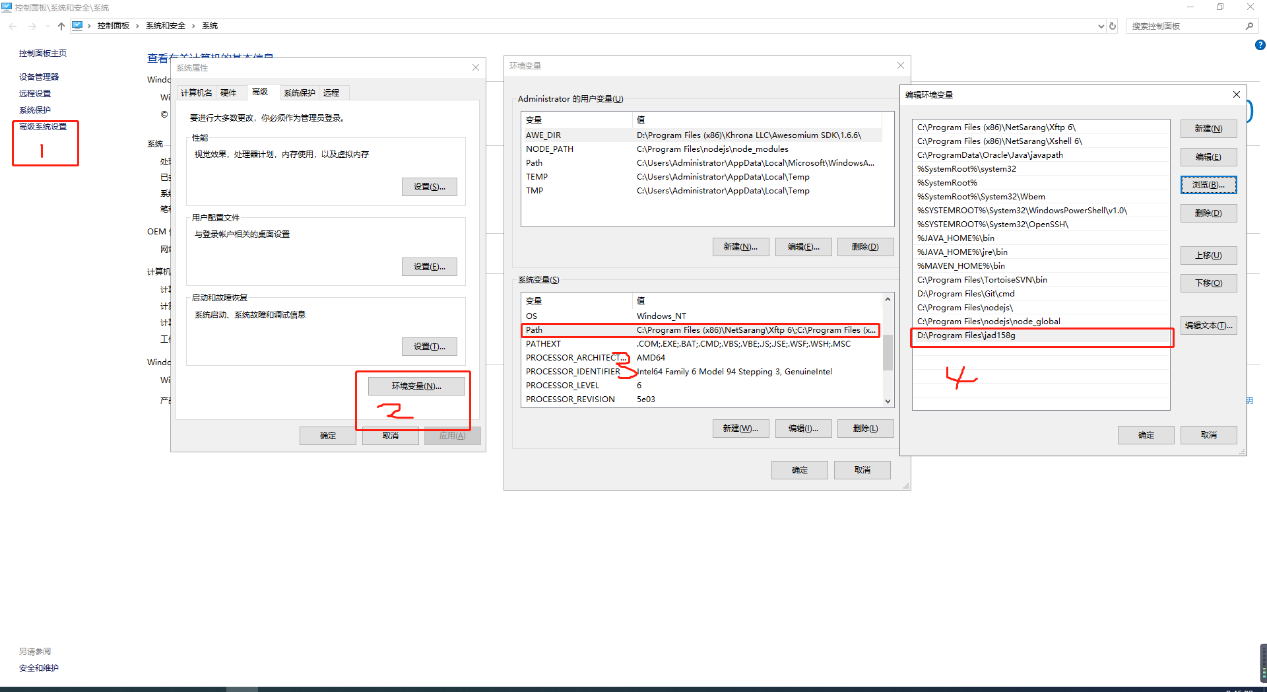Click the 编辑文本(T) button
The width and height of the screenshot is (1267, 692).
1208,325
